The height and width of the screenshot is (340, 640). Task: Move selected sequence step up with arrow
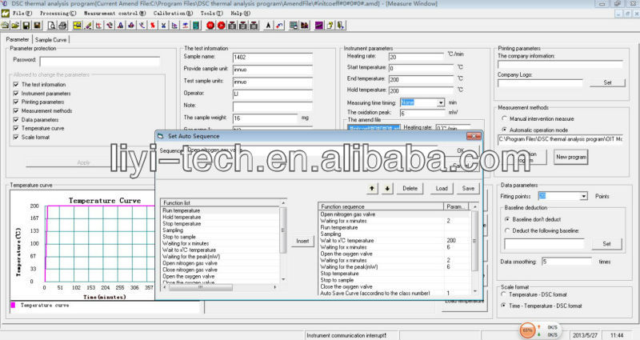[x=372, y=188]
